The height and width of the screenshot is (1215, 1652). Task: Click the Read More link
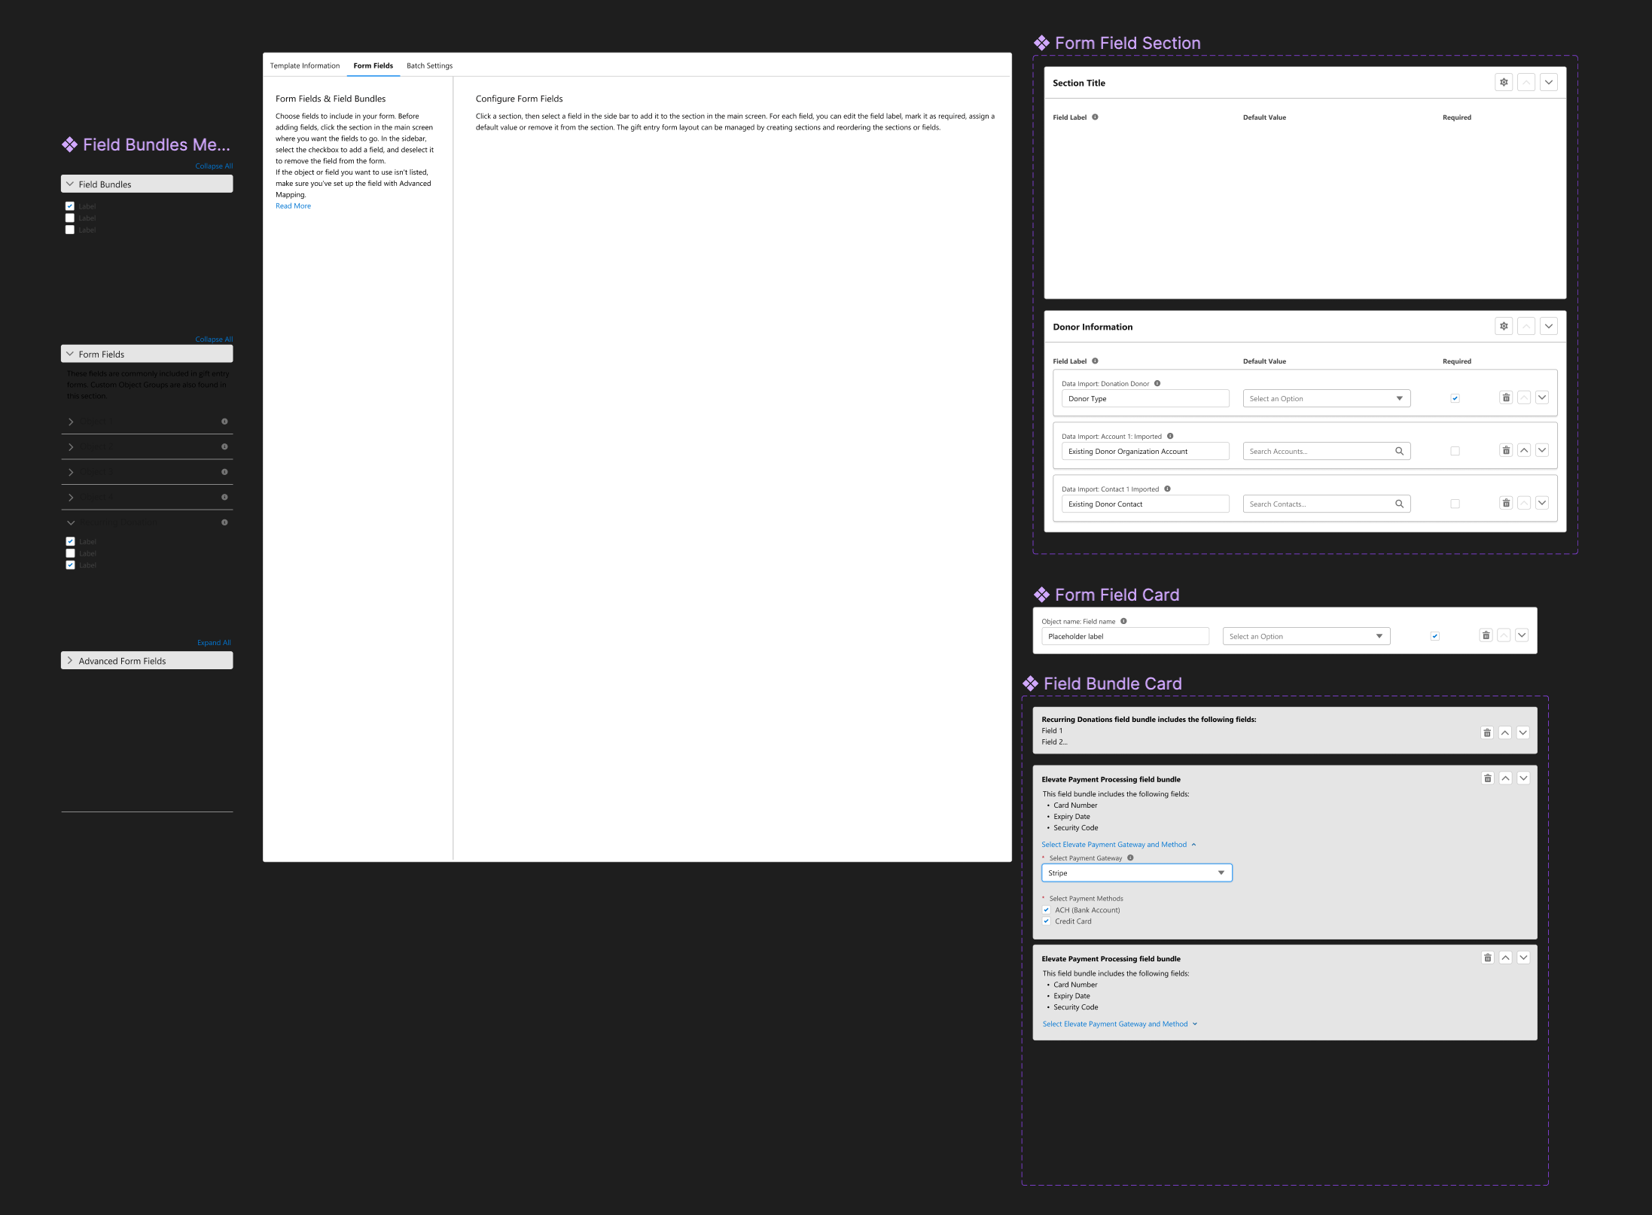(293, 206)
